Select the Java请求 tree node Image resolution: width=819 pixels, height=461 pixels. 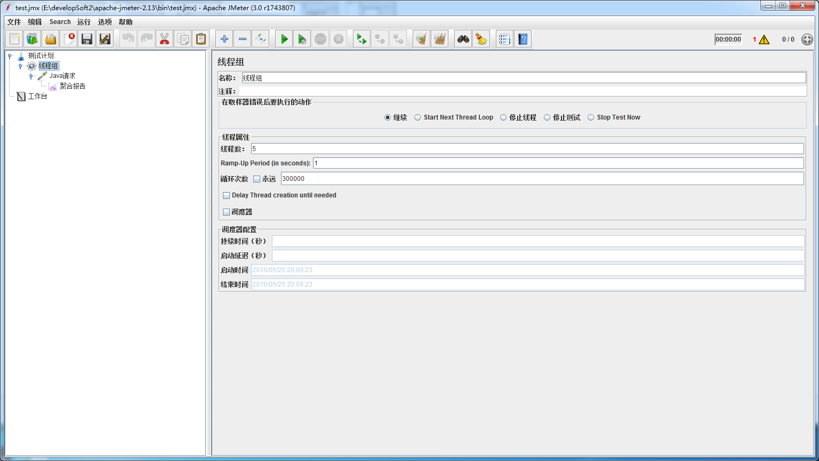pyautogui.click(x=62, y=76)
